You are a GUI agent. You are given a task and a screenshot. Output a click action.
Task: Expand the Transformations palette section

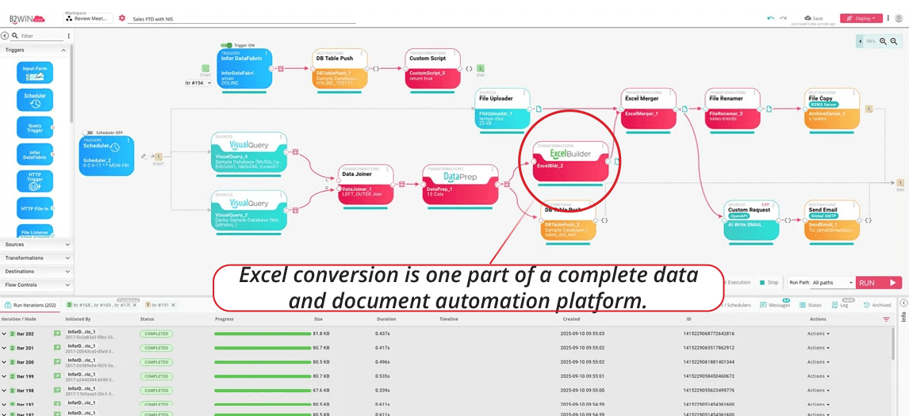coord(37,258)
